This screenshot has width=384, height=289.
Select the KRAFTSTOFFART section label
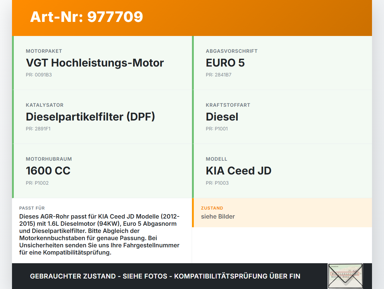228,105
